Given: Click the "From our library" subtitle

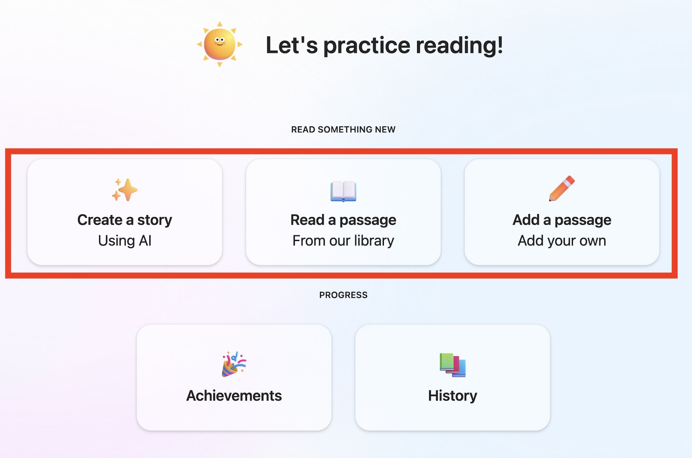Looking at the screenshot, I should click(343, 241).
